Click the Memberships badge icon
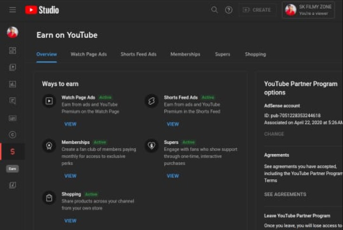This screenshot has width=343, height=230. [x=49, y=146]
